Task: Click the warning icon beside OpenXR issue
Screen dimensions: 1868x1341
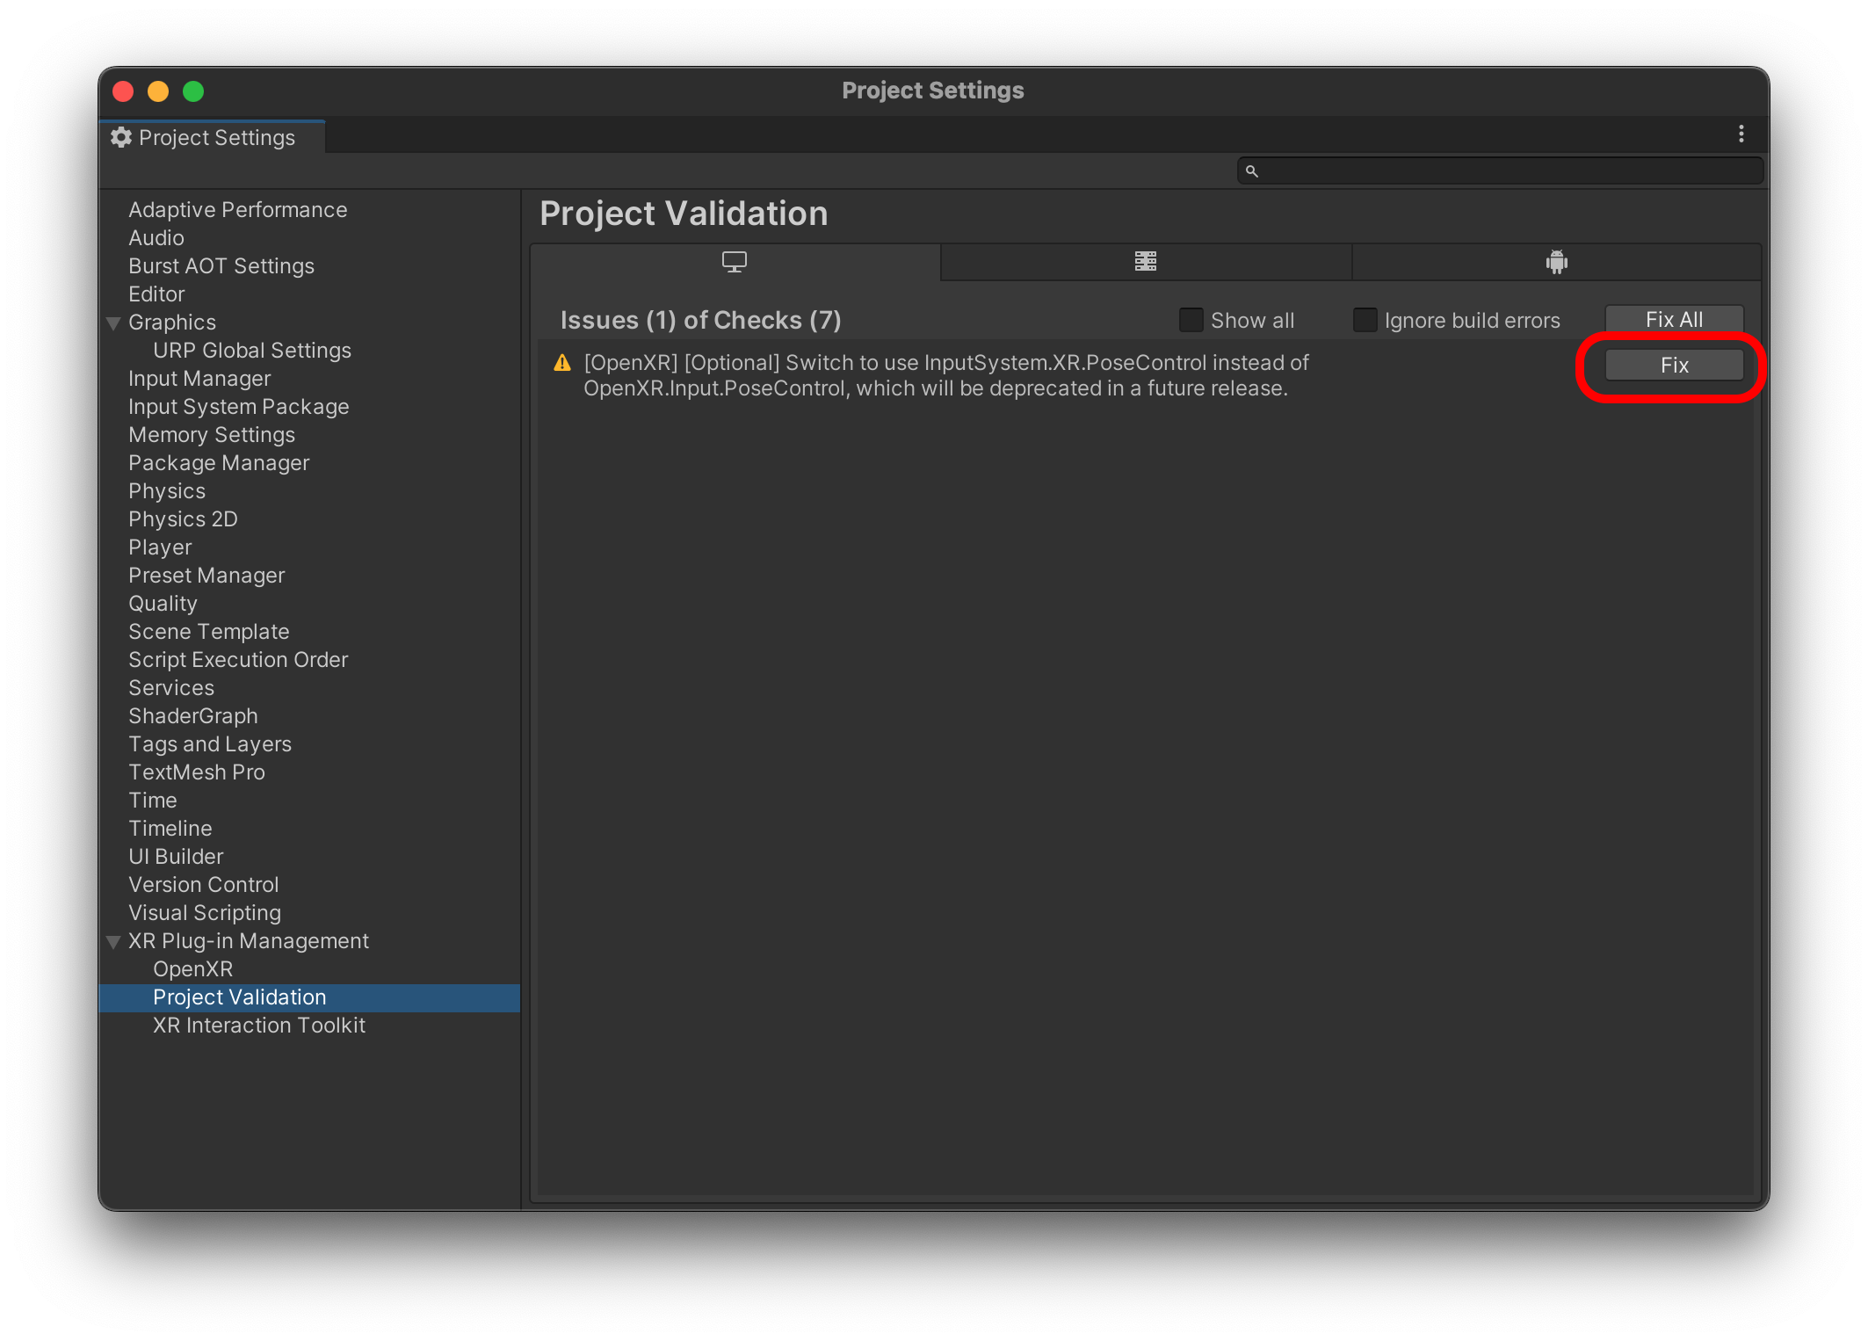Action: tap(562, 363)
